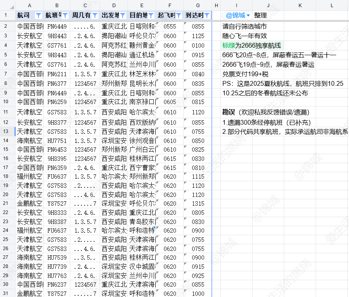The image size is (349, 297).
Task: Expand the @锦城 dropdown chip
Action: point(237,15)
